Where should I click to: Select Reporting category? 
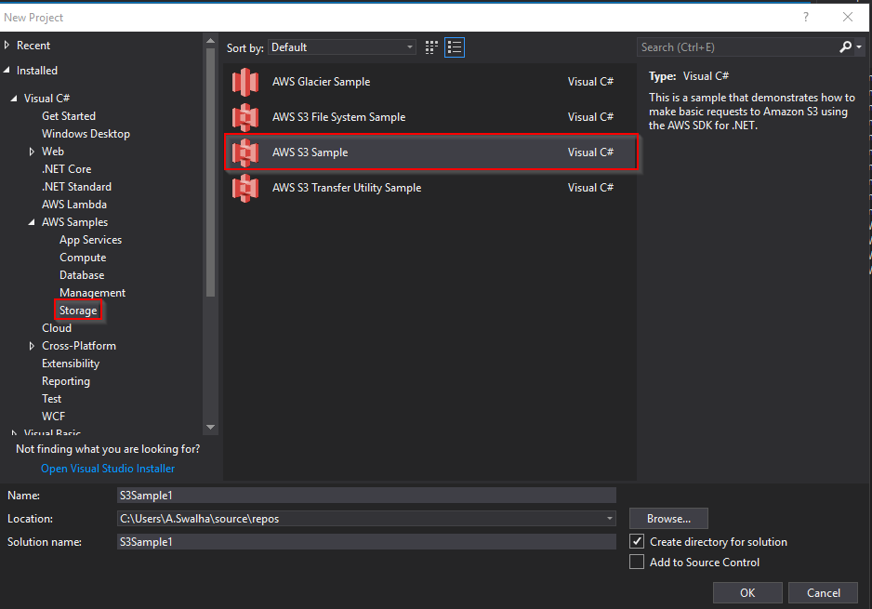tap(66, 381)
